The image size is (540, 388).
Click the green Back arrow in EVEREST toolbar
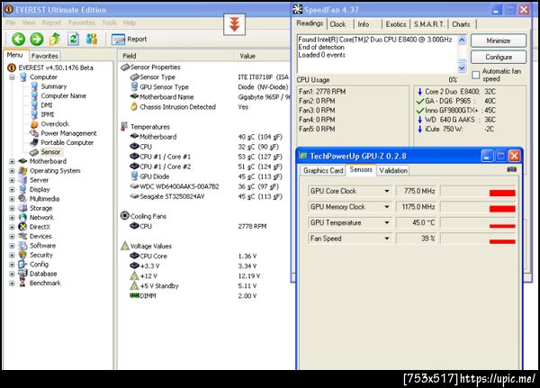(18, 39)
